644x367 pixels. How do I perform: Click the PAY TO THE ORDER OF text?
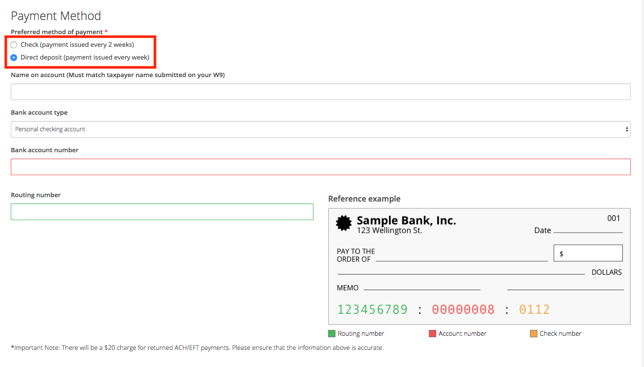coord(356,255)
